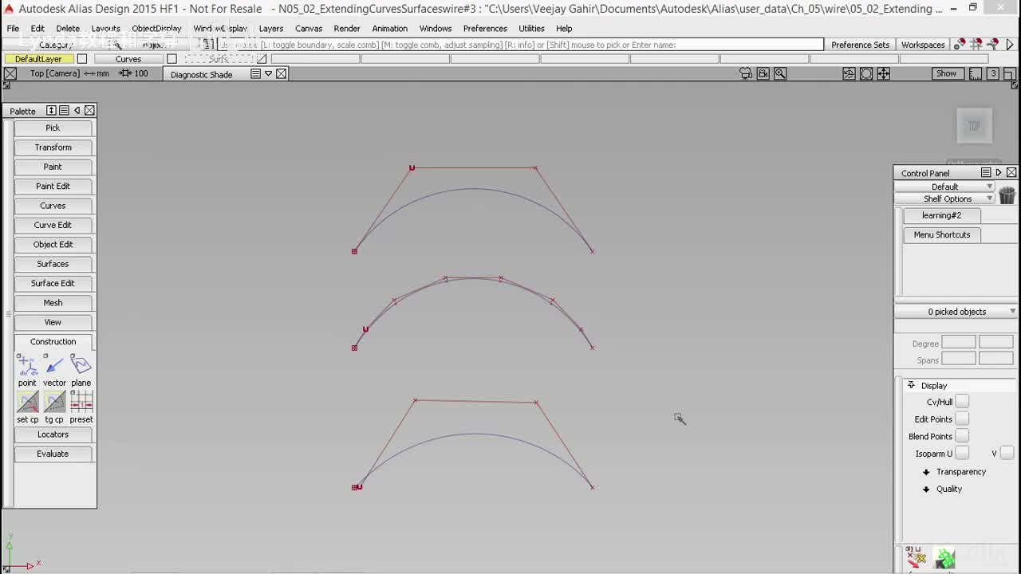Toggle the Surfs layer diagonal box
The width and height of the screenshot is (1021, 574).
pos(262,59)
